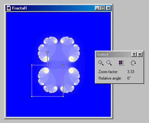This screenshot has height=123, width=149.
Task: Click the Fractal1 window title text
Action: tap(19, 8)
